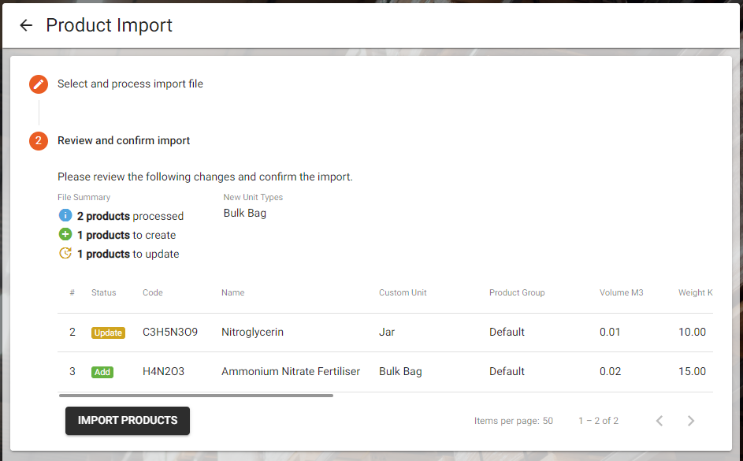Go back using the arrow icon
The image size is (743, 461).
[x=26, y=25]
